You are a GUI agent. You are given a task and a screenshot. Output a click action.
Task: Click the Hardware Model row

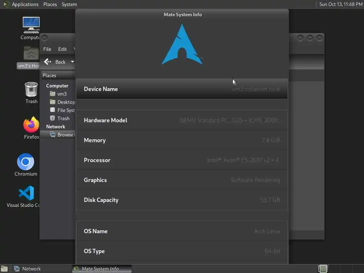[182, 120]
